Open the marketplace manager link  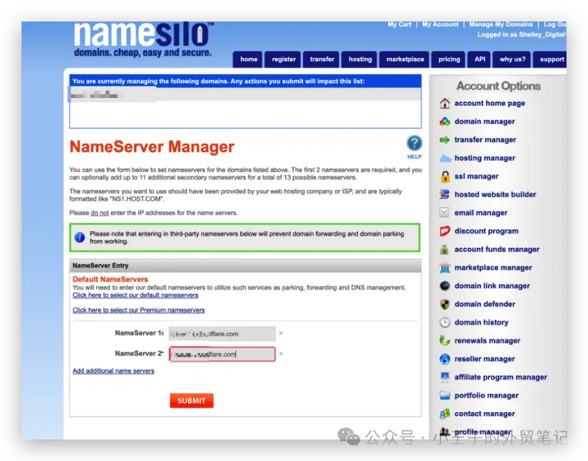pos(493,268)
